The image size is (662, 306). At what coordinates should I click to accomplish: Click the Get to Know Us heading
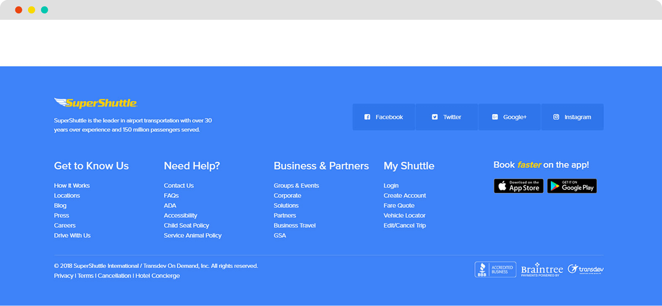click(x=91, y=166)
